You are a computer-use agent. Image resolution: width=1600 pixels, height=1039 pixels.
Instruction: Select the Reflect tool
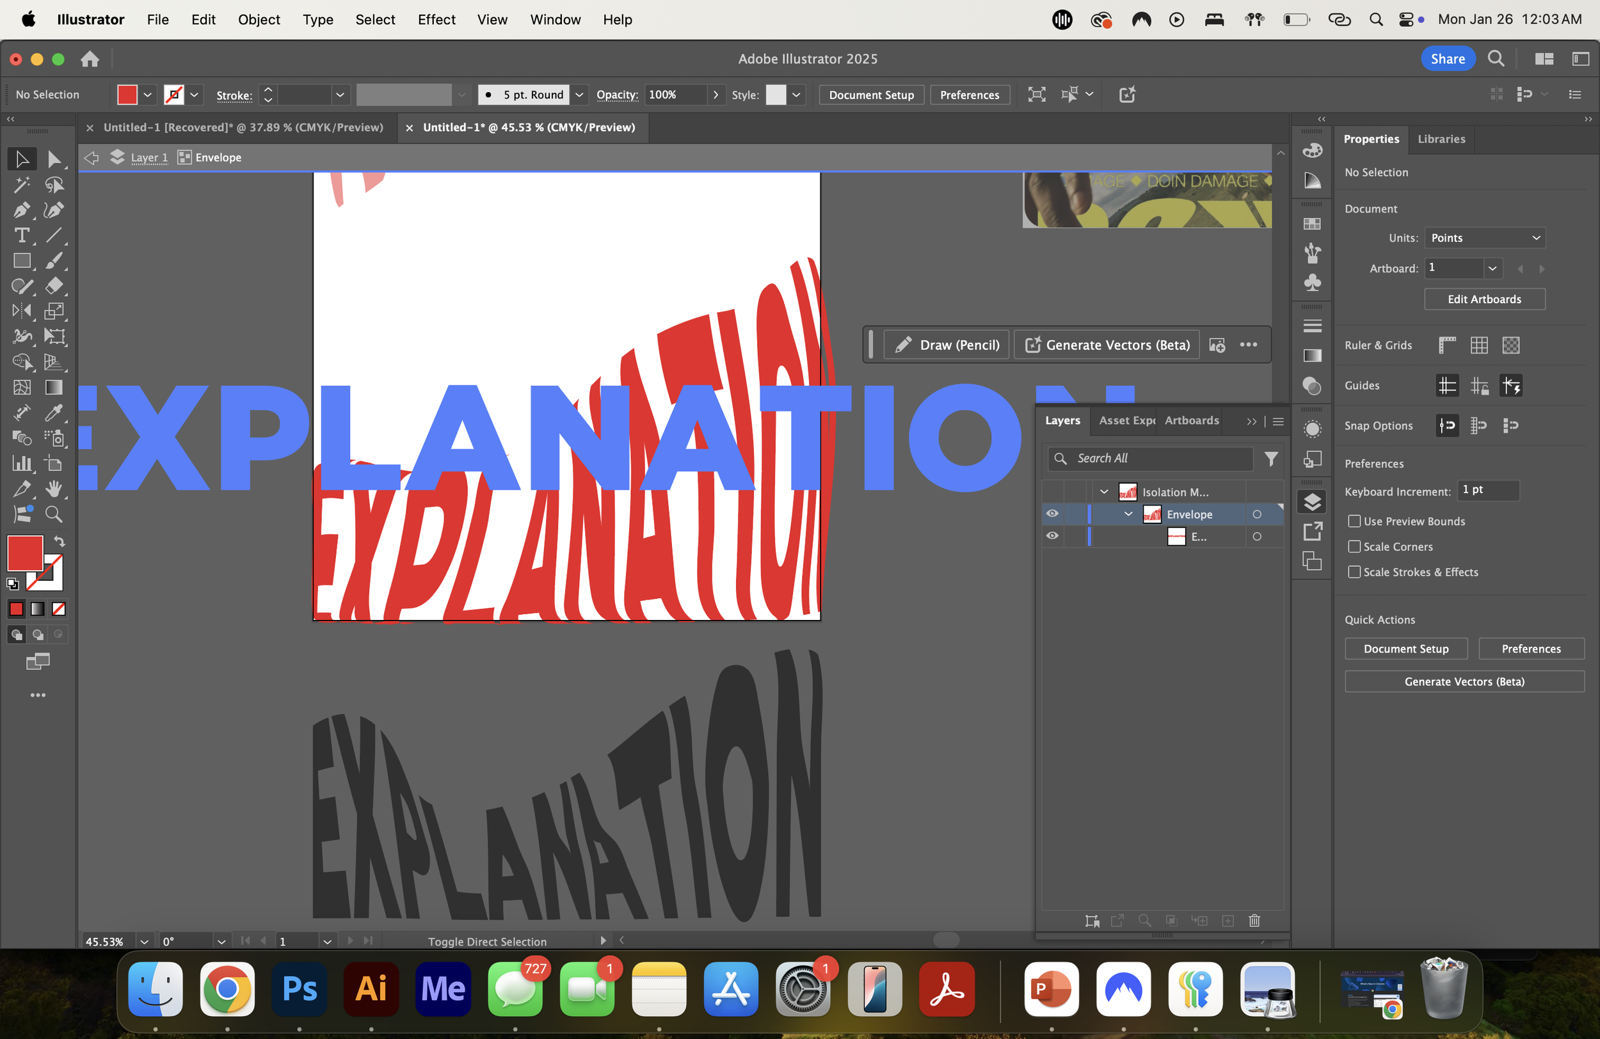[x=22, y=311]
